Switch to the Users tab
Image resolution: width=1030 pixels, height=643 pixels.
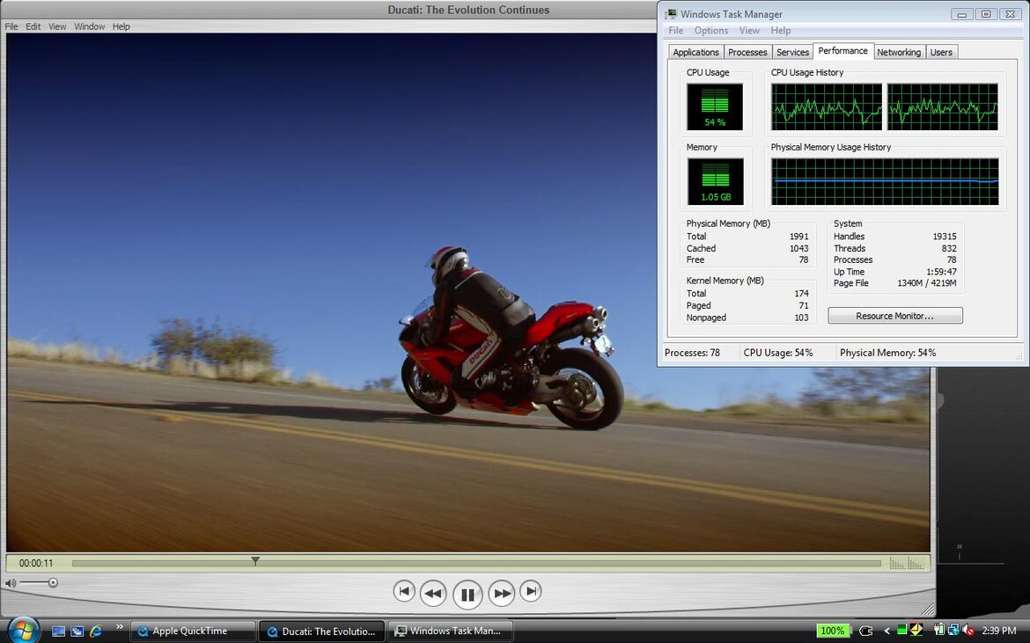pos(941,53)
